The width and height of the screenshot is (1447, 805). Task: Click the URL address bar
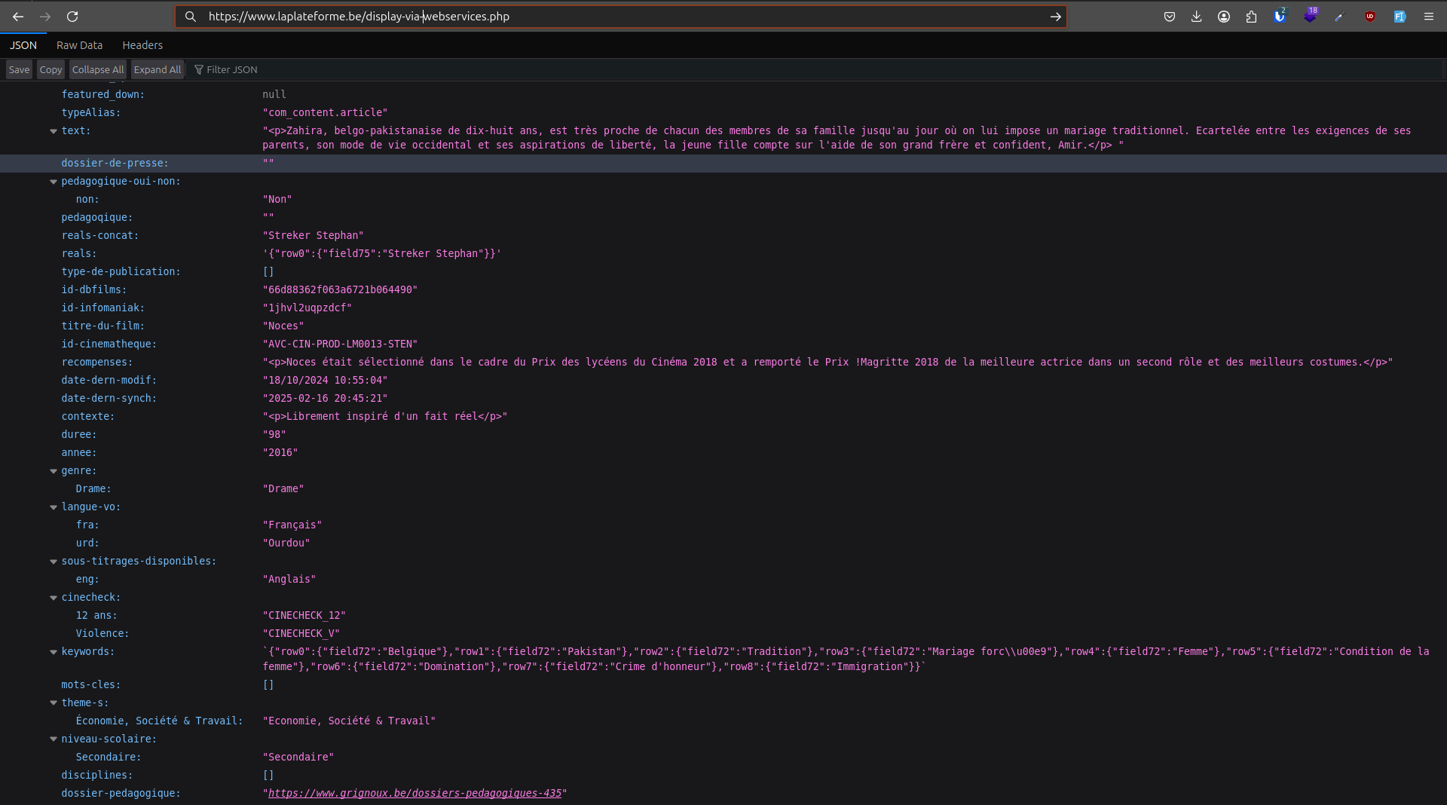click(x=621, y=17)
